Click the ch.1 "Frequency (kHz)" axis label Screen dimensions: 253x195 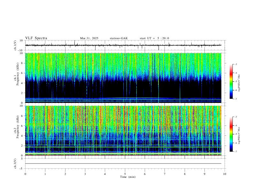click(18, 74)
